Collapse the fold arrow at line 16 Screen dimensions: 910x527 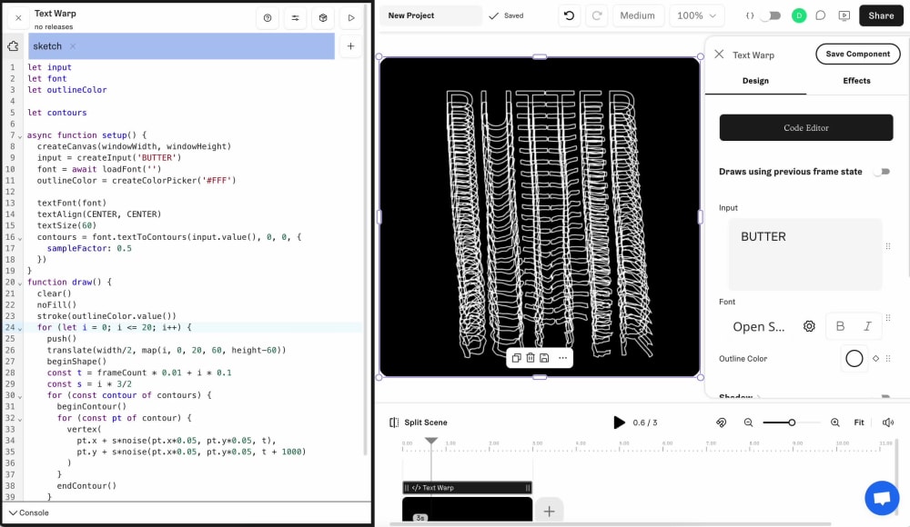(x=20, y=238)
